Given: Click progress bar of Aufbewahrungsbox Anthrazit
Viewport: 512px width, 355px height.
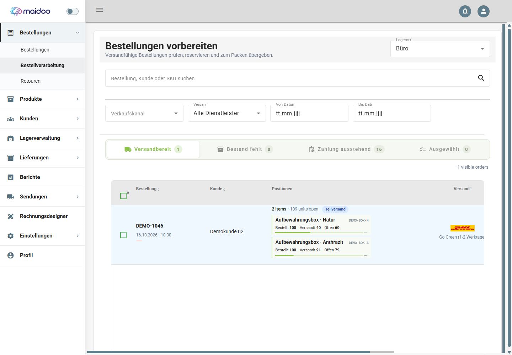Looking at the screenshot, I should 319,255.
